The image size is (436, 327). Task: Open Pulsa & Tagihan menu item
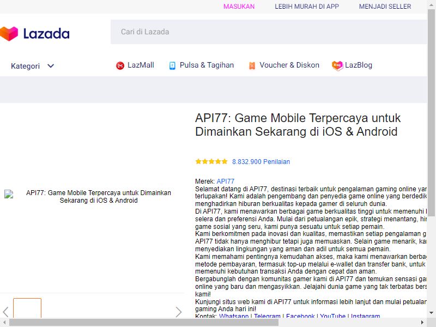click(207, 65)
